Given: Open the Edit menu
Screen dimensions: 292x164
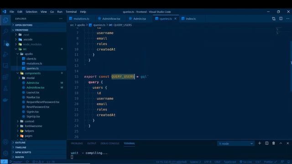Looking at the screenshot, I should [x=20, y=12].
